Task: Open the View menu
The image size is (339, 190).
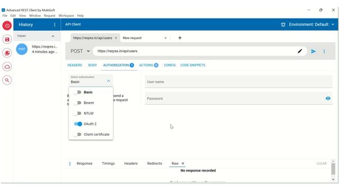Action: 22,16
